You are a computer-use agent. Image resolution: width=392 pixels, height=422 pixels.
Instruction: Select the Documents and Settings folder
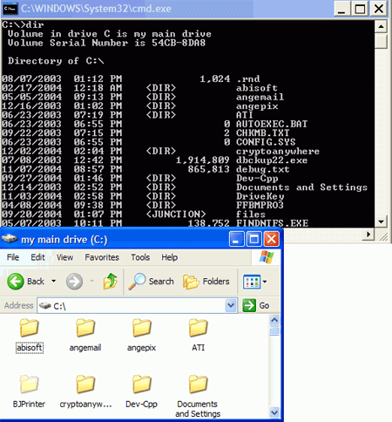pos(198,396)
